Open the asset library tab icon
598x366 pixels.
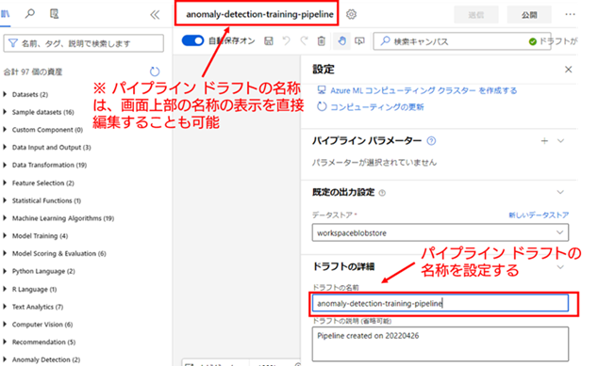tap(5, 14)
